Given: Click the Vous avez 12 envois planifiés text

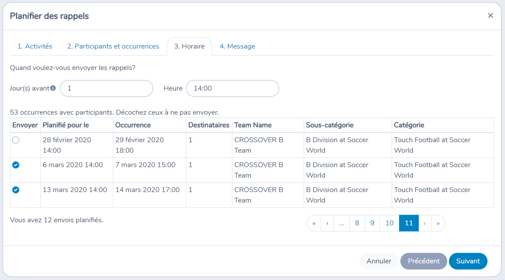Looking at the screenshot, I should point(57,220).
